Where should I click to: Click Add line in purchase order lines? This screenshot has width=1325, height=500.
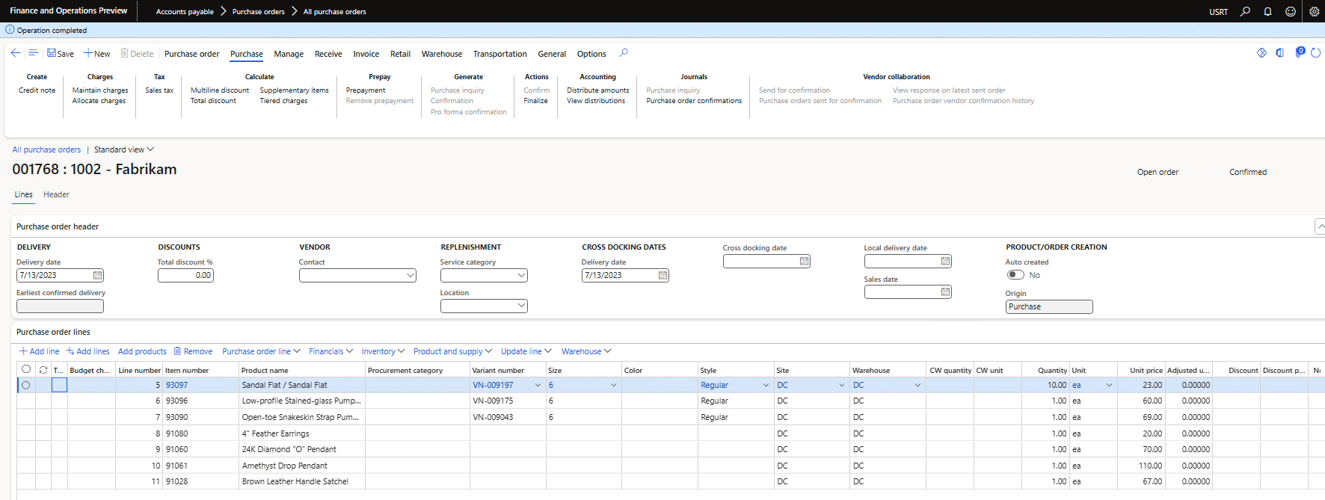pos(39,351)
